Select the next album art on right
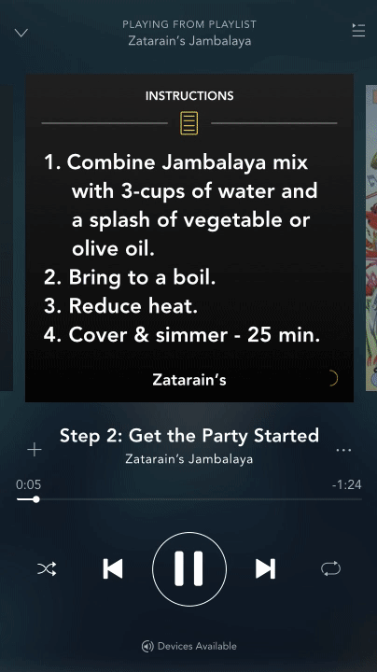The width and height of the screenshot is (377, 672). pos(371,238)
